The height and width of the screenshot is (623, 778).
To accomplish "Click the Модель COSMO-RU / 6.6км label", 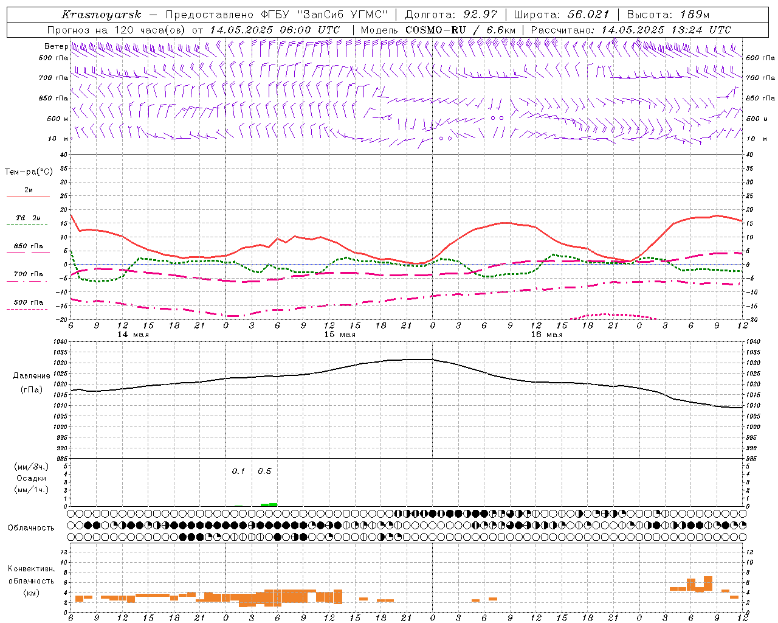I will (x=438, y=30).
